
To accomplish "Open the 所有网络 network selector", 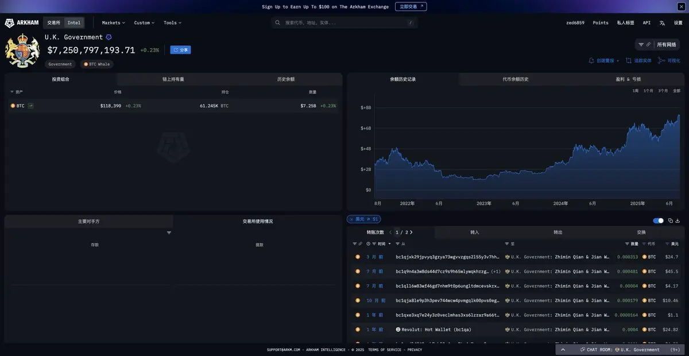I will tap(667, 44).
